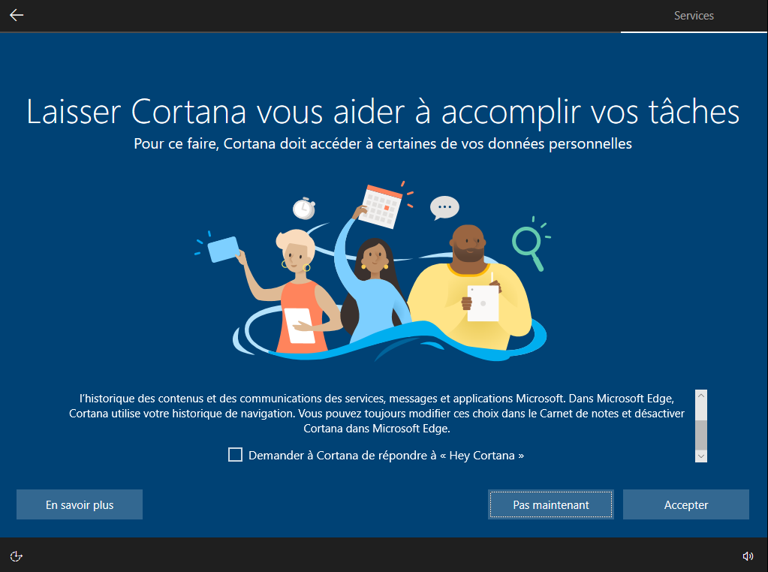Select the Services tab
The image size is (768, 572).
(x=694, y=16)
